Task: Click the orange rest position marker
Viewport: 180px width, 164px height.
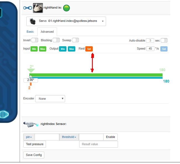Action: coord(31,84)
